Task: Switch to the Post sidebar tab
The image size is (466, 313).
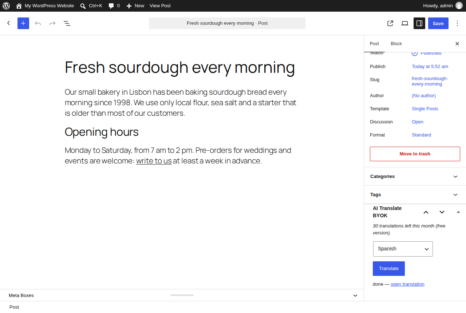Action: point(374,44)
